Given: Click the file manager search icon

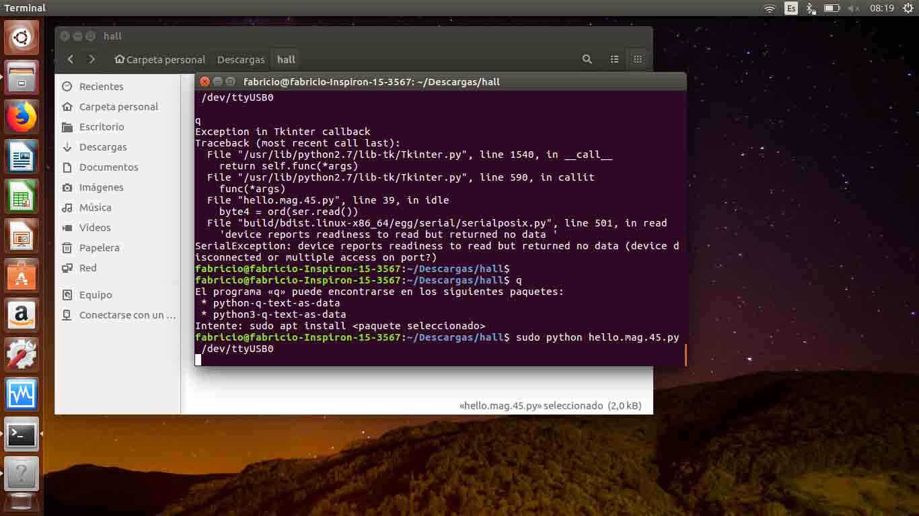Looking at the screenshot, I should [587, 59].
